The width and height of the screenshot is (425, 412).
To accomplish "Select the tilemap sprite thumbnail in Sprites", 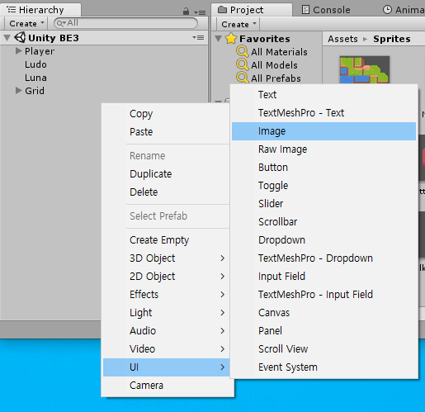I will (x=365, y=70).
